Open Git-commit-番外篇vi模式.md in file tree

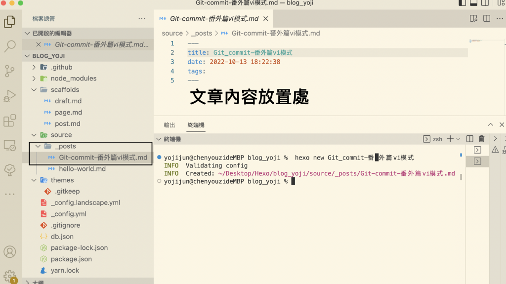click(x=103, y=158)
